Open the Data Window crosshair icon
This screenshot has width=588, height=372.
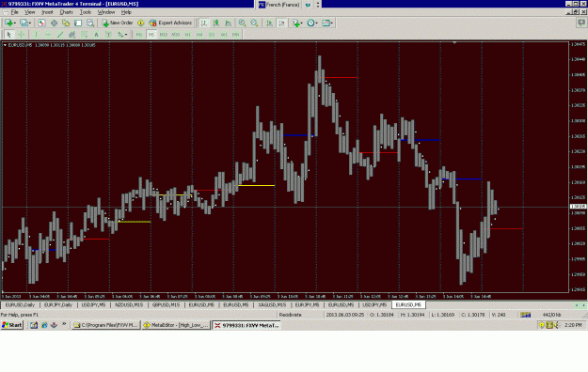tap(54, 23)
